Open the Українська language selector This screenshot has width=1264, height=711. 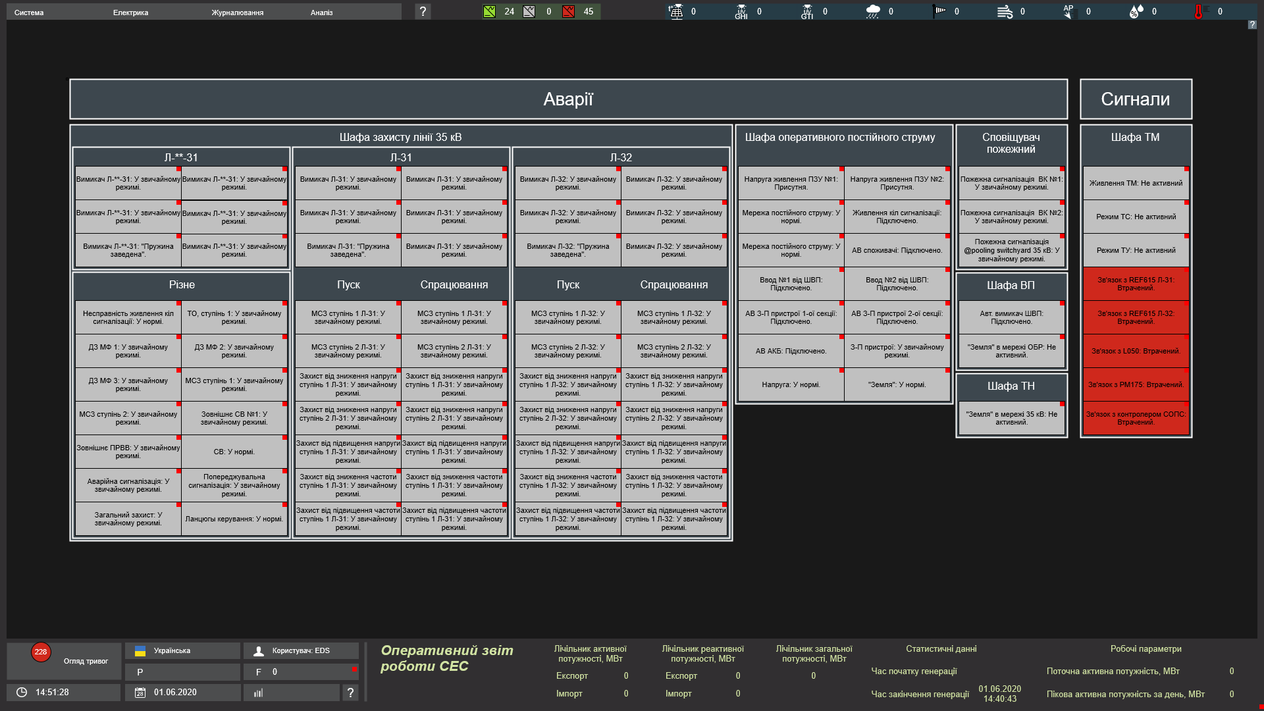[x=182, y=651]
